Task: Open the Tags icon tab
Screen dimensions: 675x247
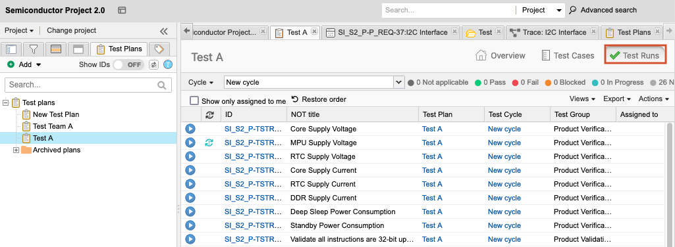Action: 159,49
